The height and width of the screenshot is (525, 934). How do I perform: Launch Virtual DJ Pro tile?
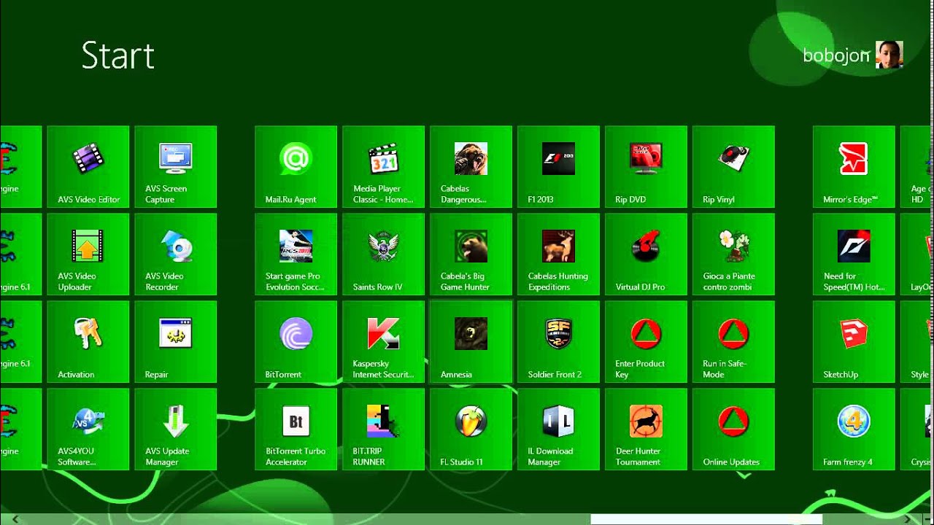click(647, 254)
